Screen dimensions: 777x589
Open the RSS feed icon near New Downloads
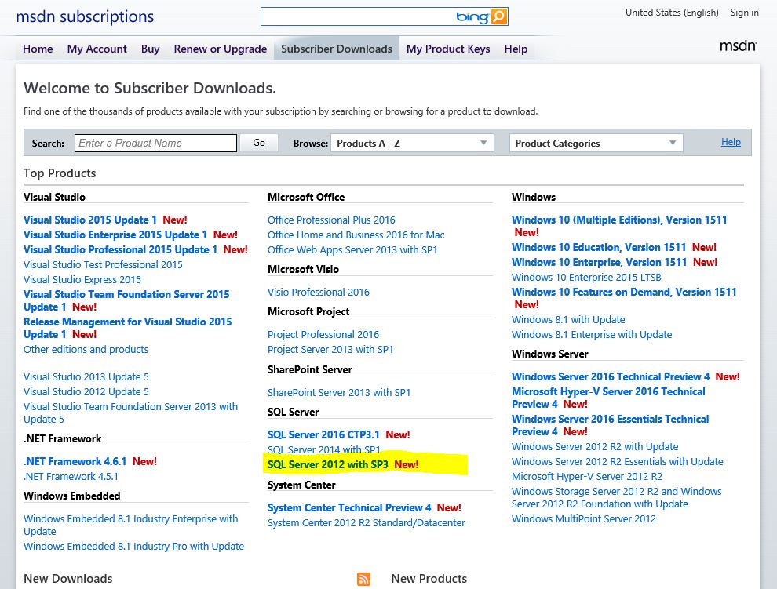tap(363, 579)
